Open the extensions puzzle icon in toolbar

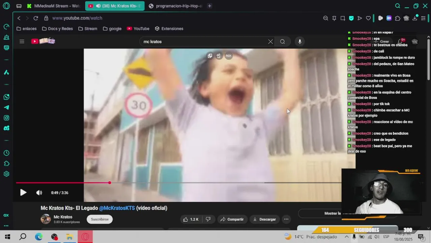(398, 18)
